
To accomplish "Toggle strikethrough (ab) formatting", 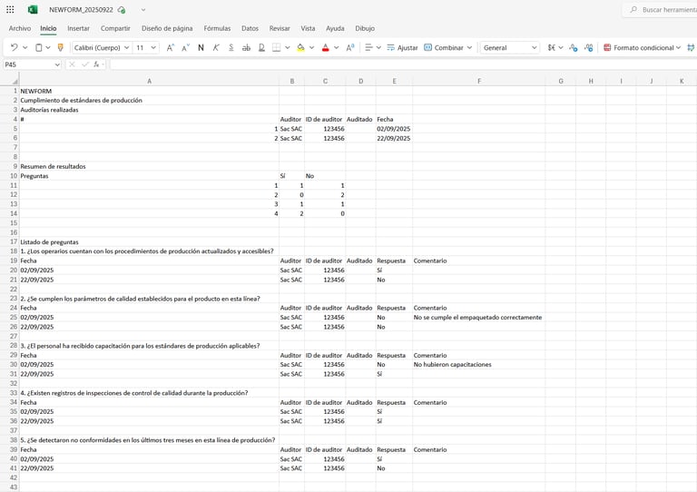I will [x=246, y=47].
